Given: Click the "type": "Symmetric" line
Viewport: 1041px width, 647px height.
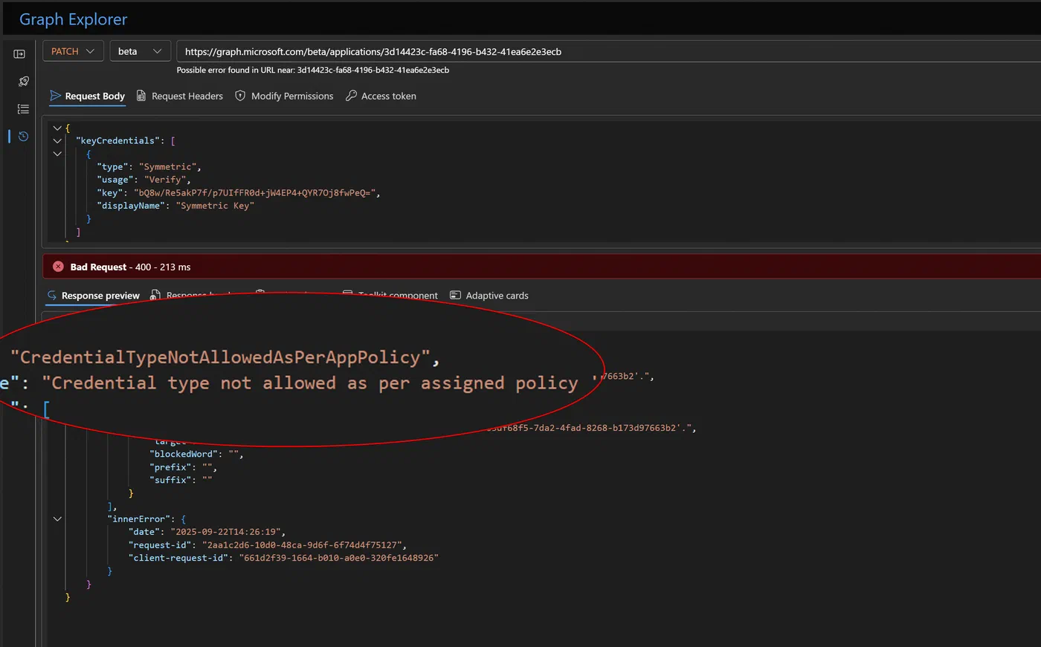Looking at the screenshot, I should coord(149,166).
